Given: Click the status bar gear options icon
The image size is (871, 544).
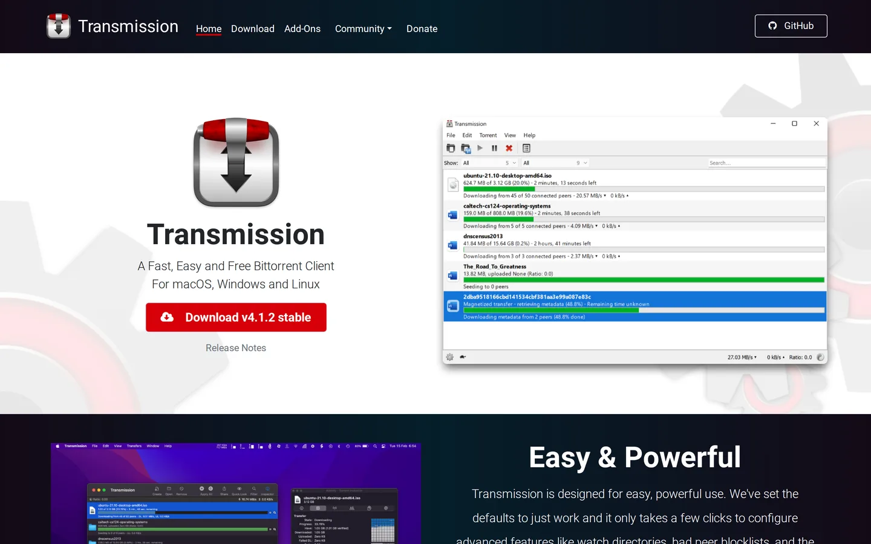Looking at the screenshot, I should click(x=450, y=357).
